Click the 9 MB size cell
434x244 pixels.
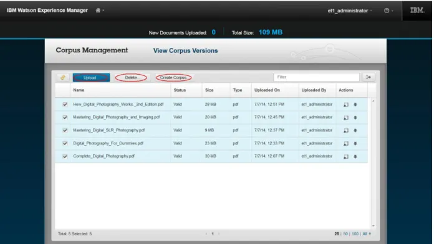coord(210,130)
